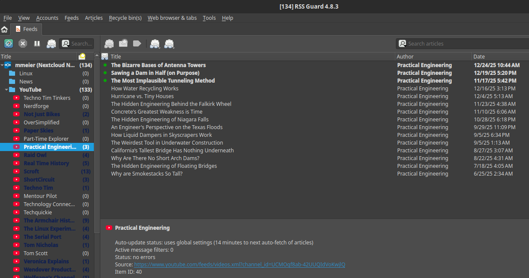
Task: Stop ongoing feed fetching with X icon
Action: [x=22, y=43]
